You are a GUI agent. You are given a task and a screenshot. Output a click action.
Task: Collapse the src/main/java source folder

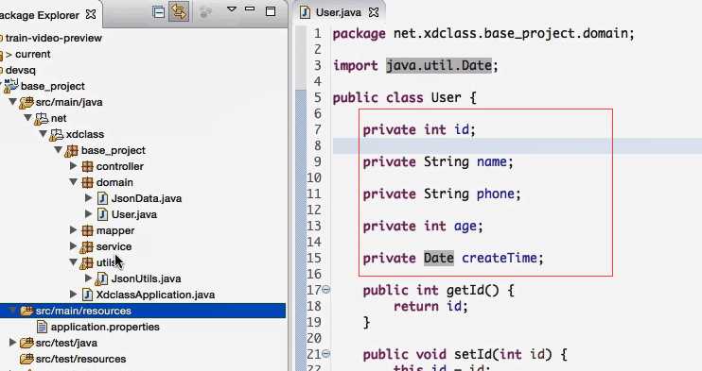coord(12,102)
